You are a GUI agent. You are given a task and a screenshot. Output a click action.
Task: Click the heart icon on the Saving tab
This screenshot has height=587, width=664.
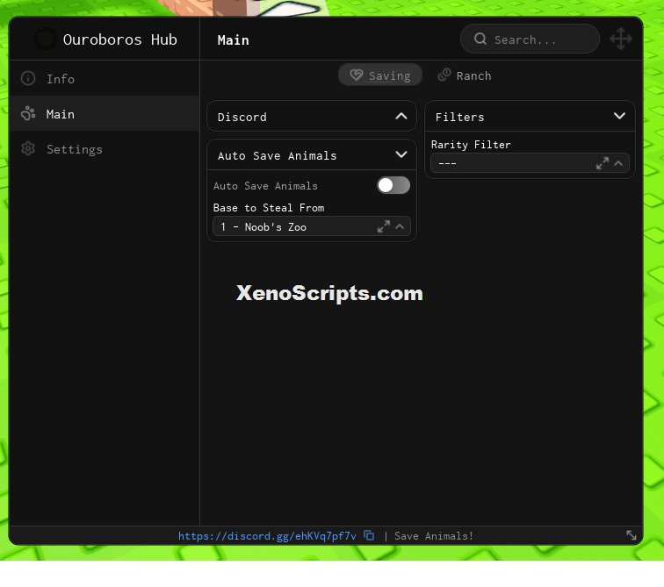tap(357, 75)
